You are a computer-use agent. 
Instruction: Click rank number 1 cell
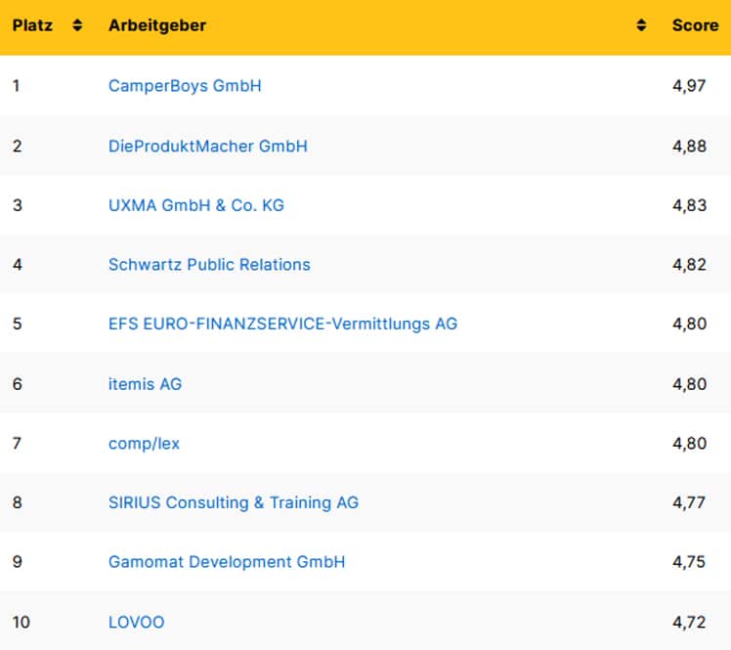point(17,86)
